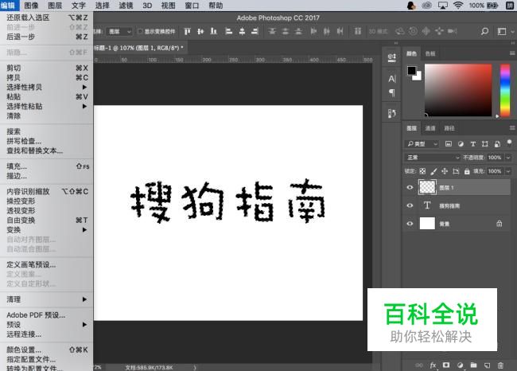Click delete layer trash icon
Image resolution: width=517 pixels, height=371 pixels.
click(x=500, y=365)
